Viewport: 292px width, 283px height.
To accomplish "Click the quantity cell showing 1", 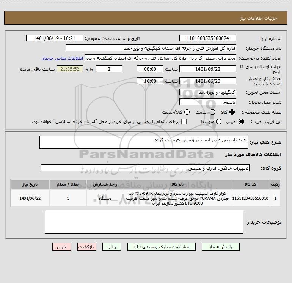I will [x=68, y=198].
